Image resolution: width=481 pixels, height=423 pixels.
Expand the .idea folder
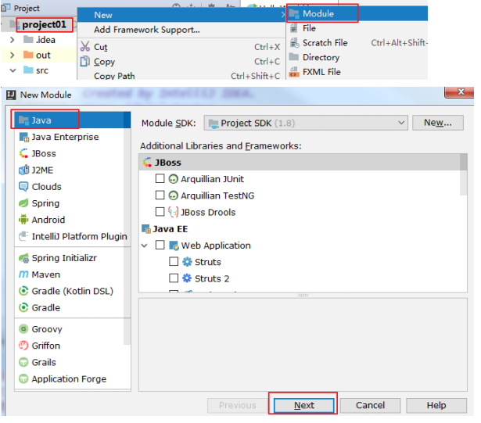click(13, 40)
